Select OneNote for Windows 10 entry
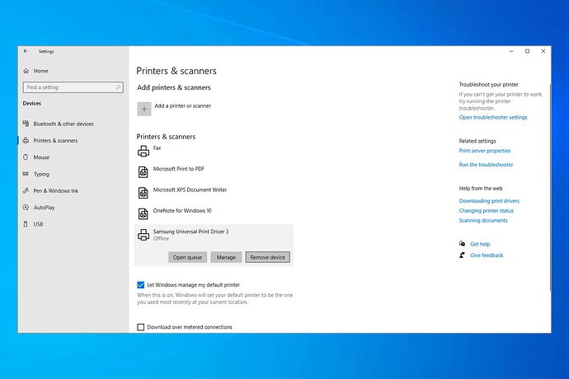The width and height of the screenshot is (569, 379). click(214, 213)
